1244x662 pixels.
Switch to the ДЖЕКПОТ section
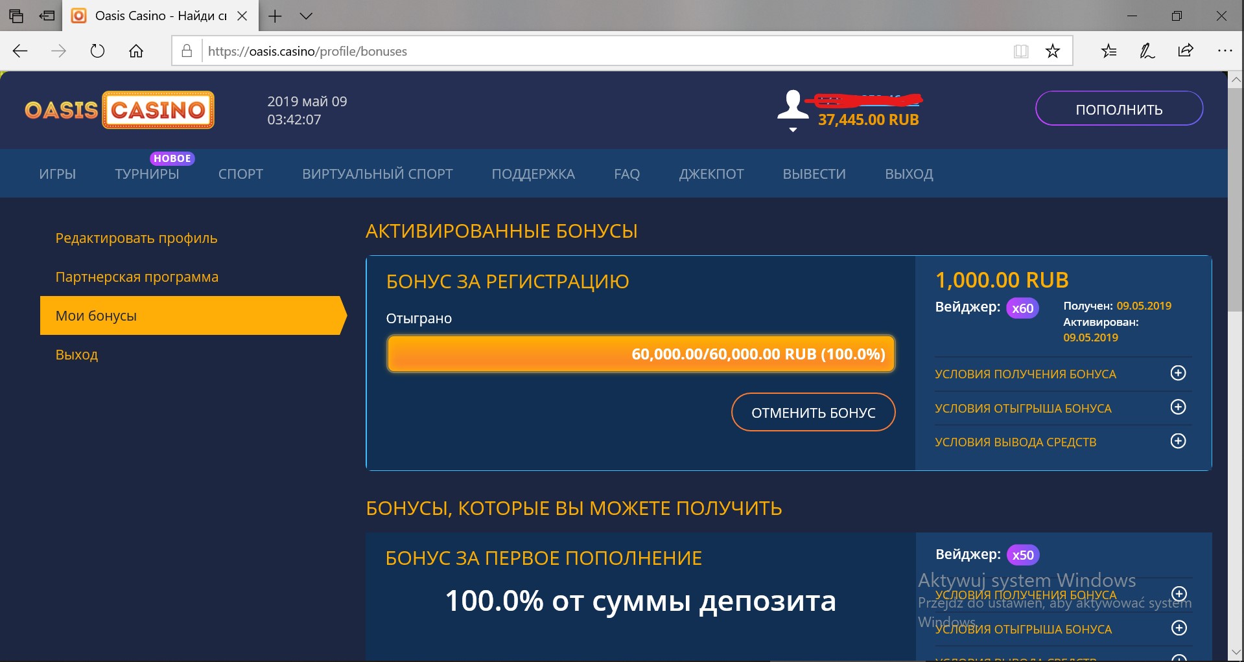[x=711, y=174]
